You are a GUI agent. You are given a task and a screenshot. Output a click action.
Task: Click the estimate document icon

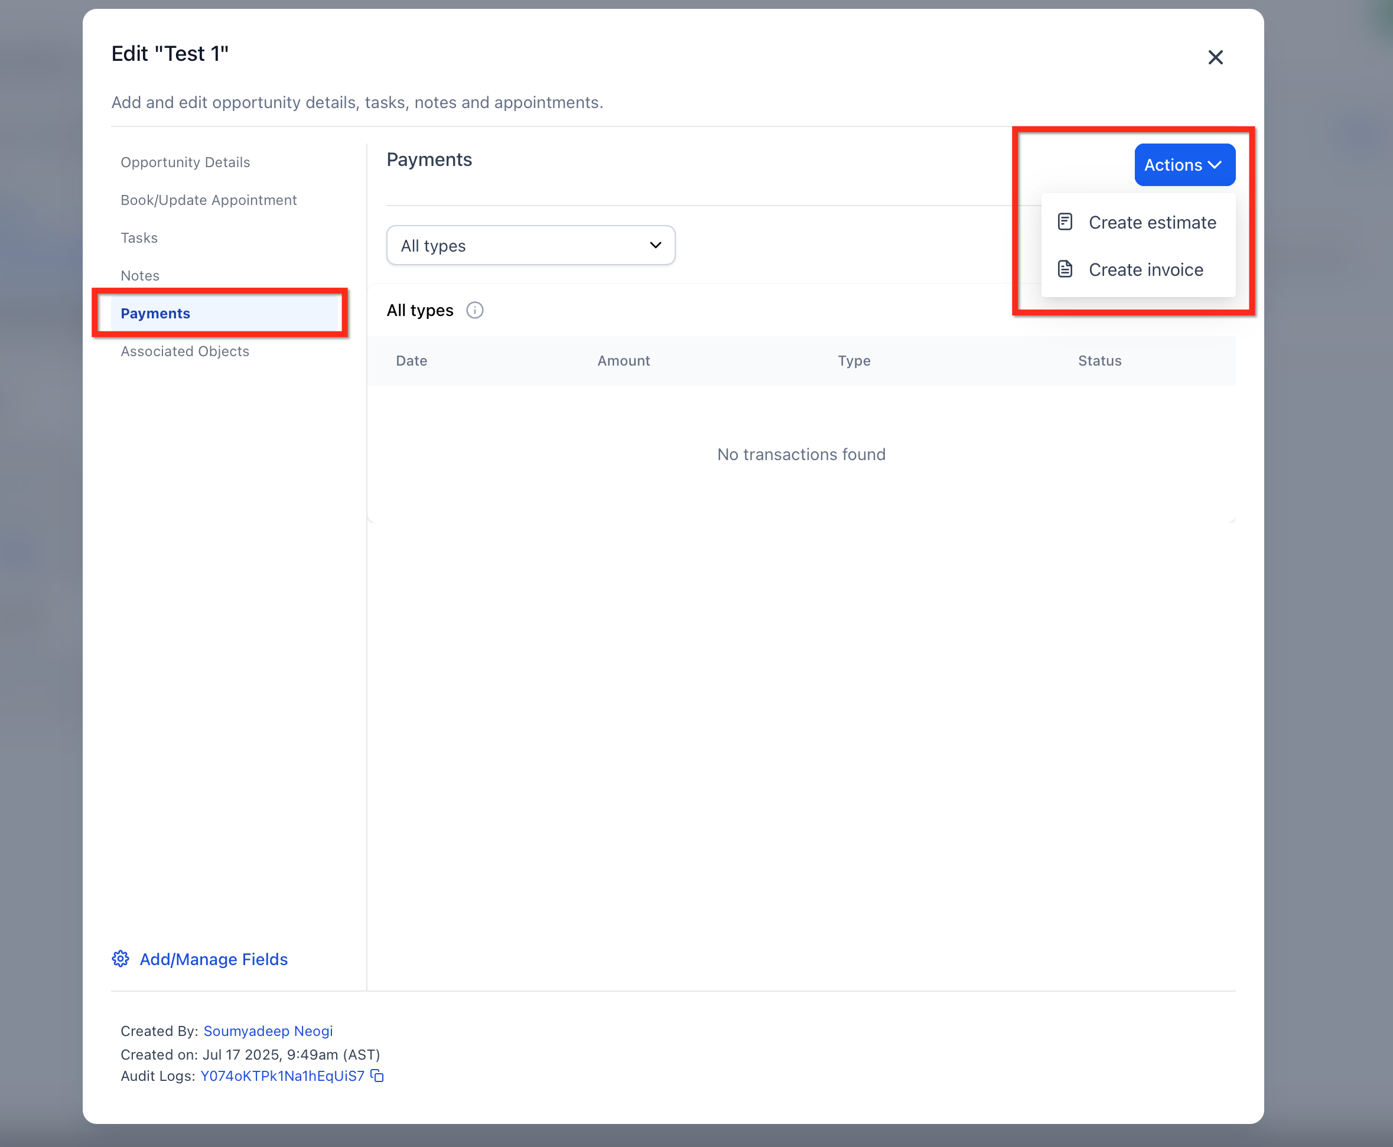point(1065,222)
